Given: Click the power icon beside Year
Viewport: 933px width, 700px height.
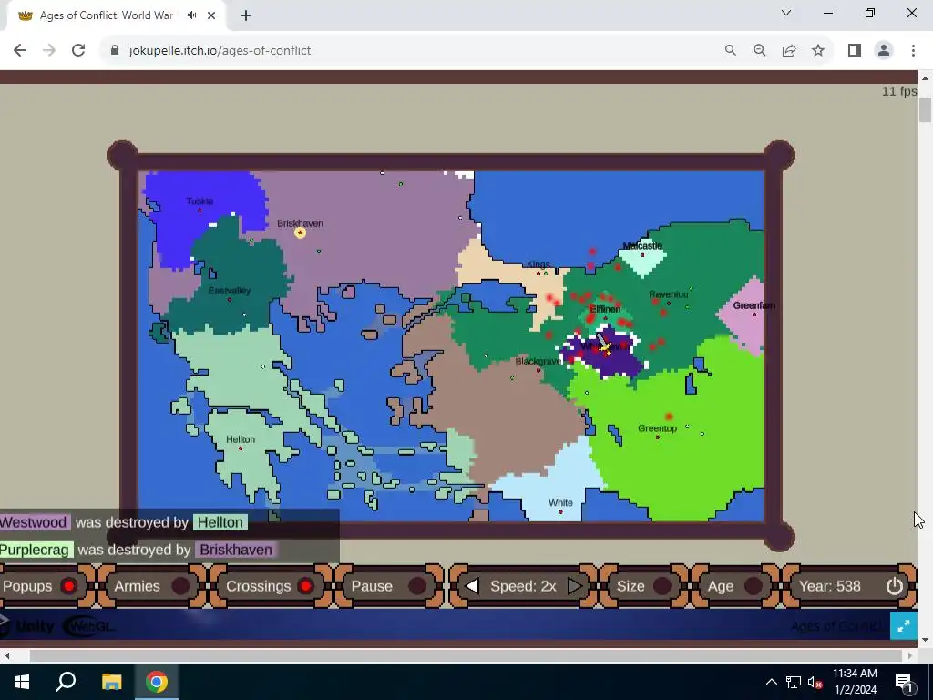Looking at the screenshot, I should 895,586.
